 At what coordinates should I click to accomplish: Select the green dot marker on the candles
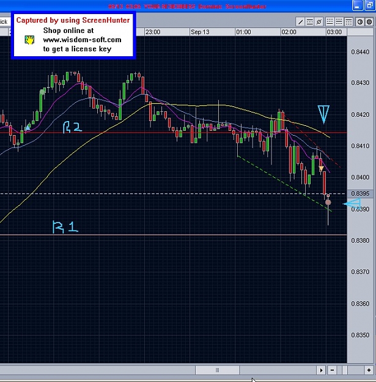[x=42, y=92]
